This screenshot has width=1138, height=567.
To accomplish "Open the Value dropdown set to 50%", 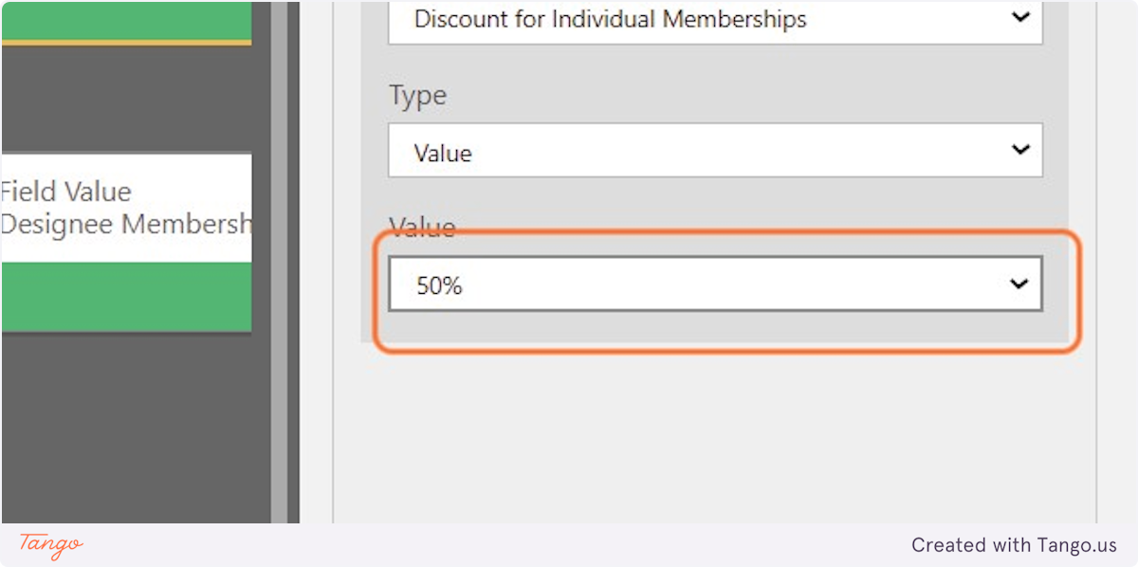I will [715, 283].
